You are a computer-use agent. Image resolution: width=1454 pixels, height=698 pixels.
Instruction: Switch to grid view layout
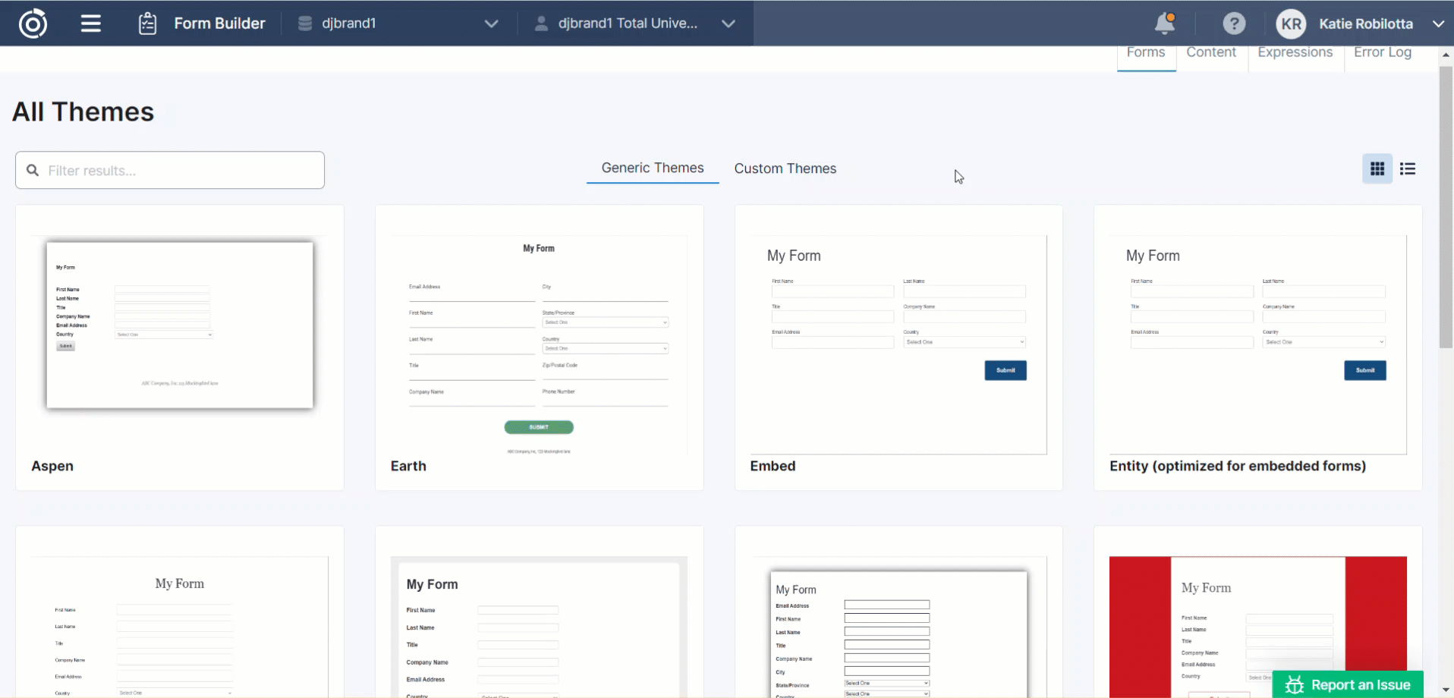1377,169
